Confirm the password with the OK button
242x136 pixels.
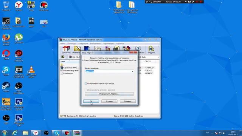coord(91,101)
